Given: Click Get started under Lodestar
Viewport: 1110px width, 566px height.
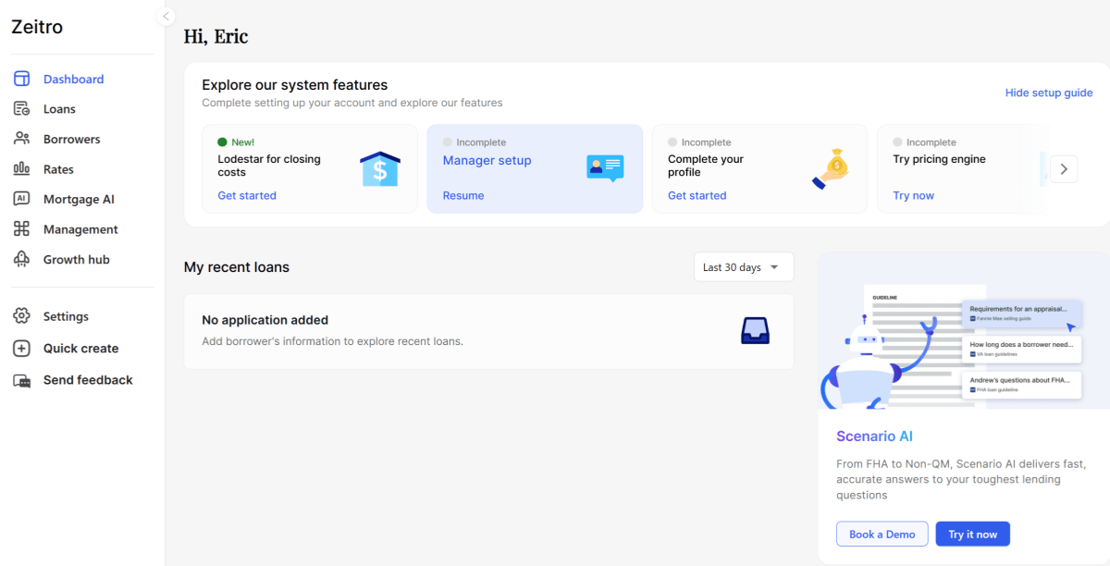Looking at the screenshot, I should click(x=247, y=195).
